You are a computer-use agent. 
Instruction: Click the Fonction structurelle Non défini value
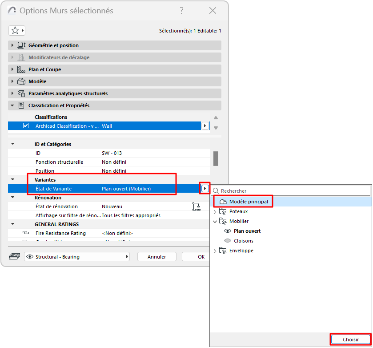(114, 162)
